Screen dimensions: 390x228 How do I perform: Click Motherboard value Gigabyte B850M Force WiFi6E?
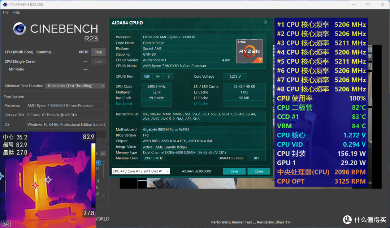click(166, 129)
